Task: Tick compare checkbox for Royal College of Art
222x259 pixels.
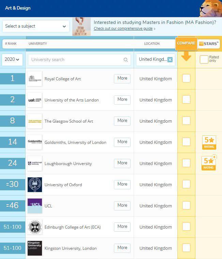Action: [x=186, y=79]
